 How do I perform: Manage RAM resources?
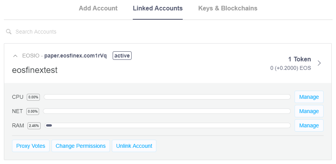(309, 125)
